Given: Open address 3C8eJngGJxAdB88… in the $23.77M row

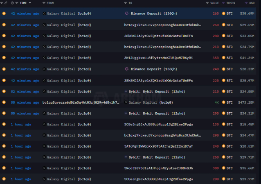Looking at the screenshot, I should point(158,179).
